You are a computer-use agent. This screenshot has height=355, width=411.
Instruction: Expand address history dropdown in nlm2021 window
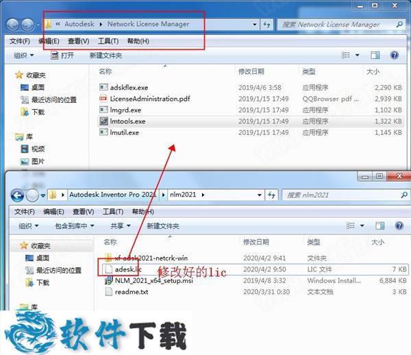pos(259,195)
